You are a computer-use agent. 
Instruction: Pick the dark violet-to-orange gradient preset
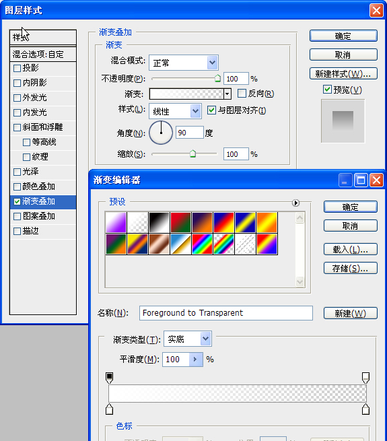coord(202,222)
